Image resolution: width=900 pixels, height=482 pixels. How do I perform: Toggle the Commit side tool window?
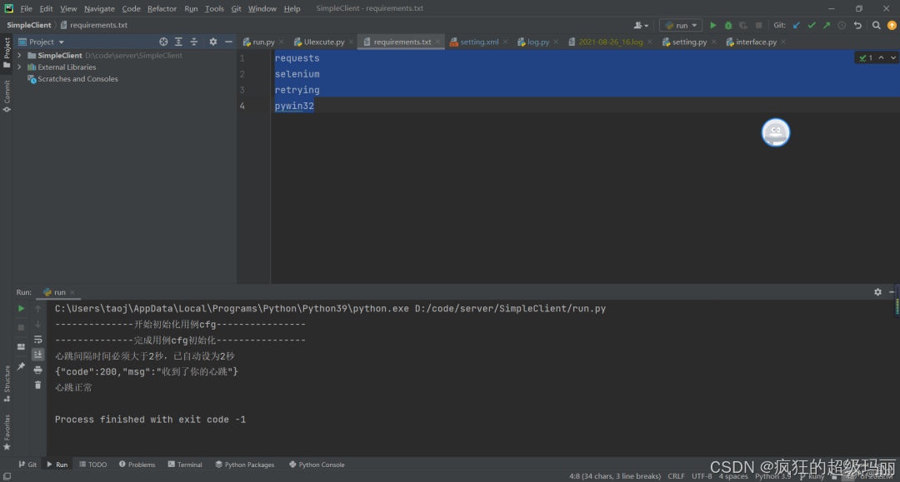7,96
